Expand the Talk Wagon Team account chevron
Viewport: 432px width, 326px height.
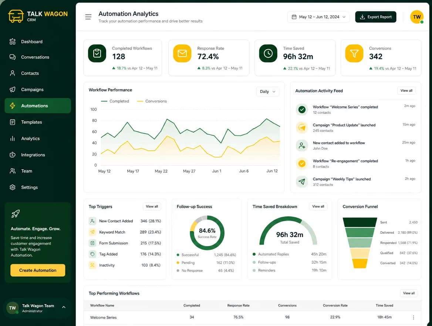pyautogui.click(x=64, y=307)
